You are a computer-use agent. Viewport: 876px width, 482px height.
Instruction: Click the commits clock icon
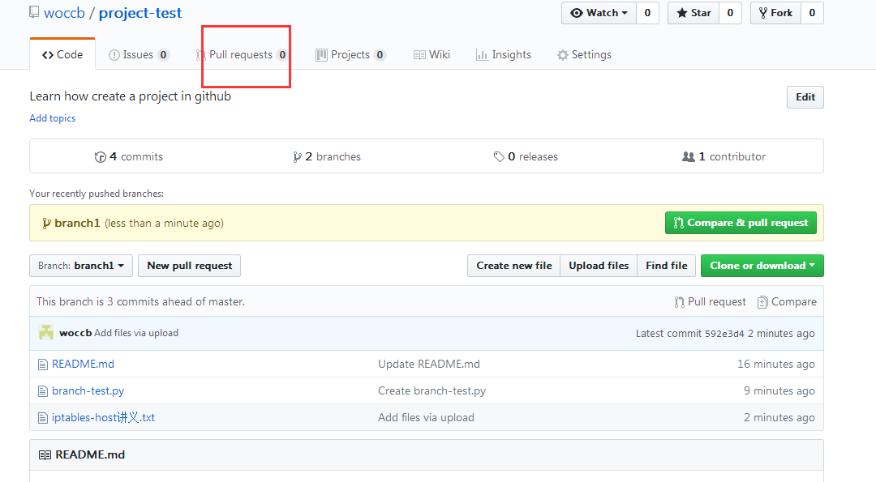pos(100,157)
